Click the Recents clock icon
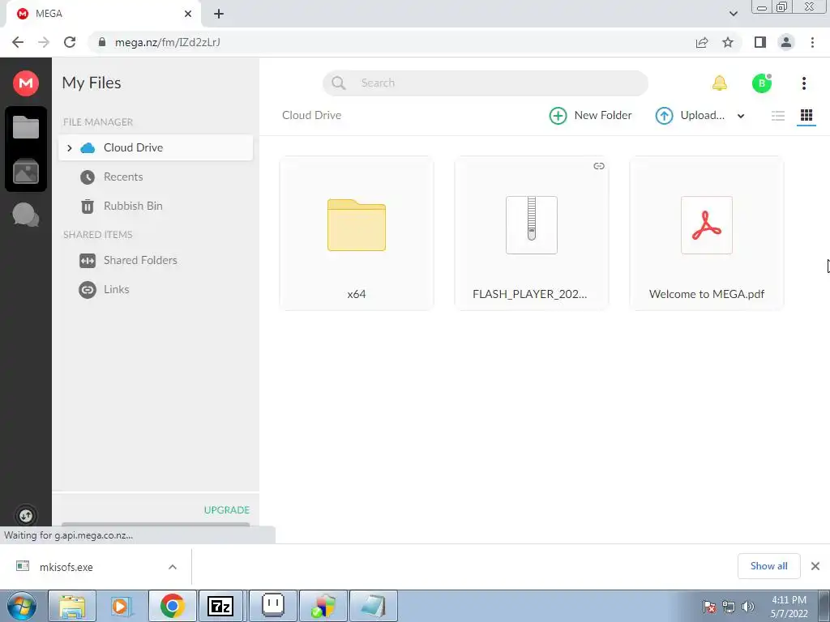 coord(88,177)
